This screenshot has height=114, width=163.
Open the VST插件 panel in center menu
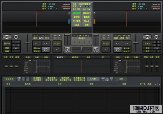(x=77, y=21)
